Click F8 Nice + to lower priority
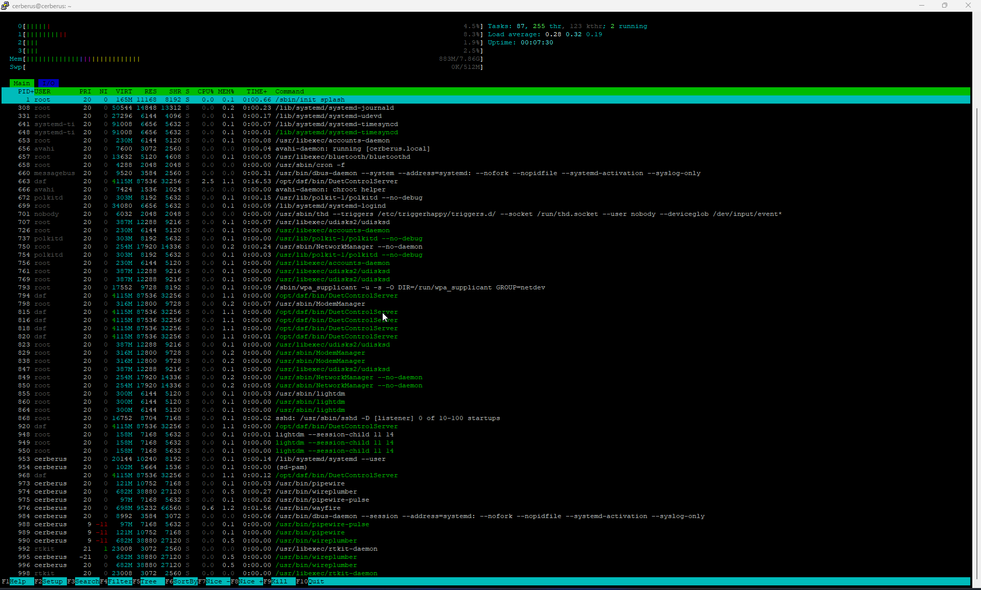 (247, 581)
